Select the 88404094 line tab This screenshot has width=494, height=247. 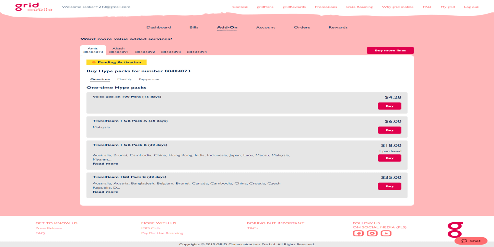click(x=197, y=52)
